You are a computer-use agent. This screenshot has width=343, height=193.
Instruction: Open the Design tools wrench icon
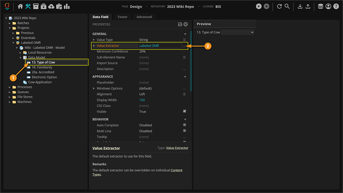(x=28, y=7)
